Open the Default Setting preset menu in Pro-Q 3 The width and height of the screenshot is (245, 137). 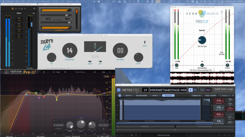click(x=80, y=72)
